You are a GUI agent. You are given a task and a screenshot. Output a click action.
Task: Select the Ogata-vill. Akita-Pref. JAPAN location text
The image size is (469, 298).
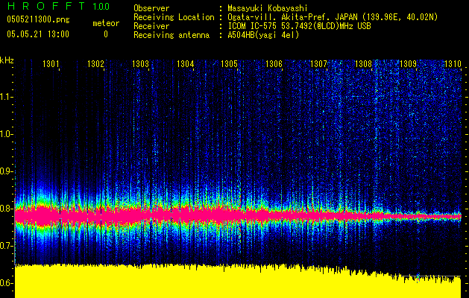pos(333,17)
